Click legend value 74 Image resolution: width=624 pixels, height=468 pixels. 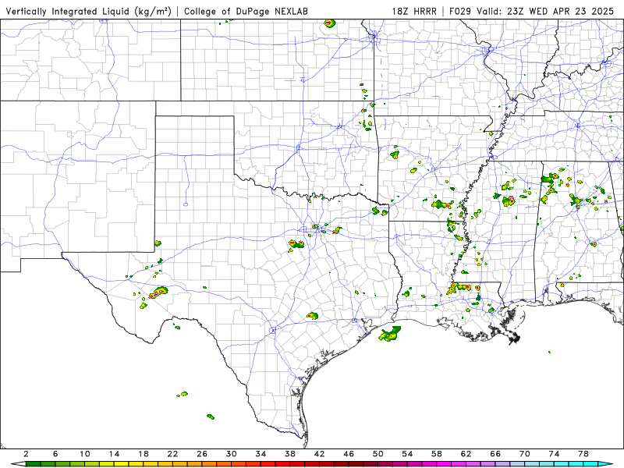coord(555,454)
